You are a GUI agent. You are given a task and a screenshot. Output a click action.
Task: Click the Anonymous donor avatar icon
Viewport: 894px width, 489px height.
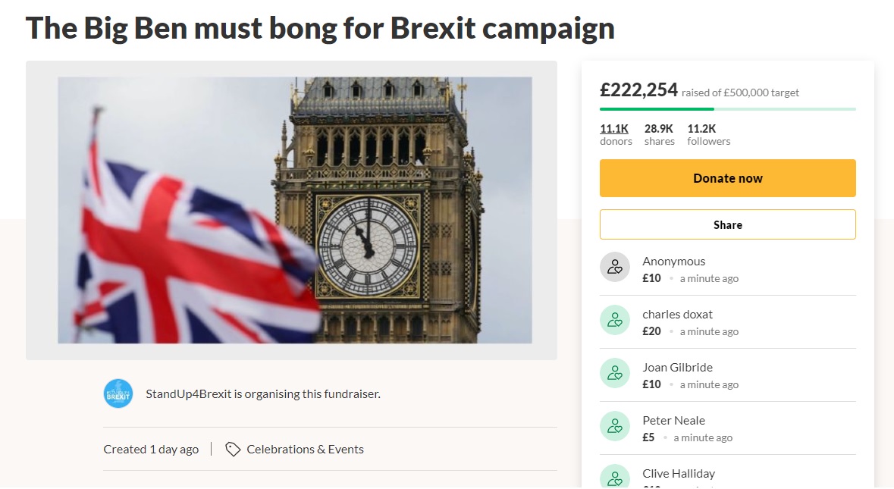click(615, 268)
